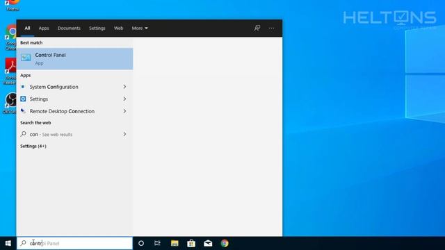Click the Remote Desktop Connection icon
Screen dimensions: 445x250
(23, 111)
